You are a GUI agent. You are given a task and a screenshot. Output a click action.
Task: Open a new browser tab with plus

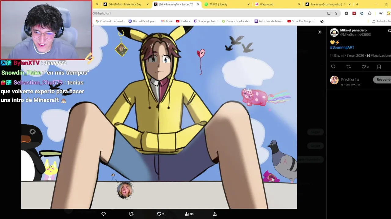pyautogui.click(x=357, y=4)
